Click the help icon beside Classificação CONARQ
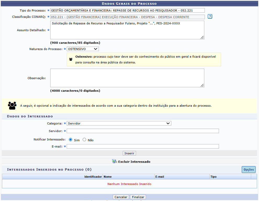 (210, 17)
